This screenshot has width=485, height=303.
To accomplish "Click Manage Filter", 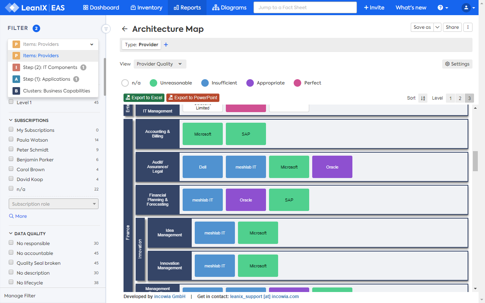I will (x=20, y=296).
